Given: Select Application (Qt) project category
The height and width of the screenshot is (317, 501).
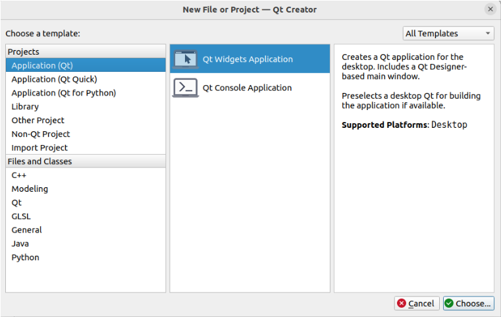Looking at the screenshot, I should (x=42, y=65).
